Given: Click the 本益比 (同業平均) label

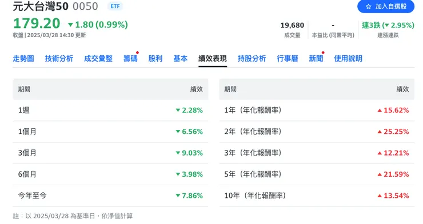Looking at the screenshot, I should pos(333,35).
